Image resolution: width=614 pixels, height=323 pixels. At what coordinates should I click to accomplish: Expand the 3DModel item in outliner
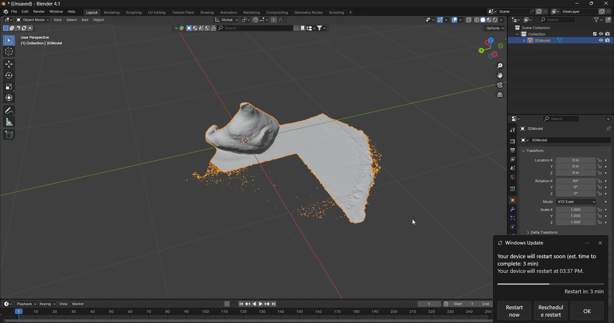(524, 41)
